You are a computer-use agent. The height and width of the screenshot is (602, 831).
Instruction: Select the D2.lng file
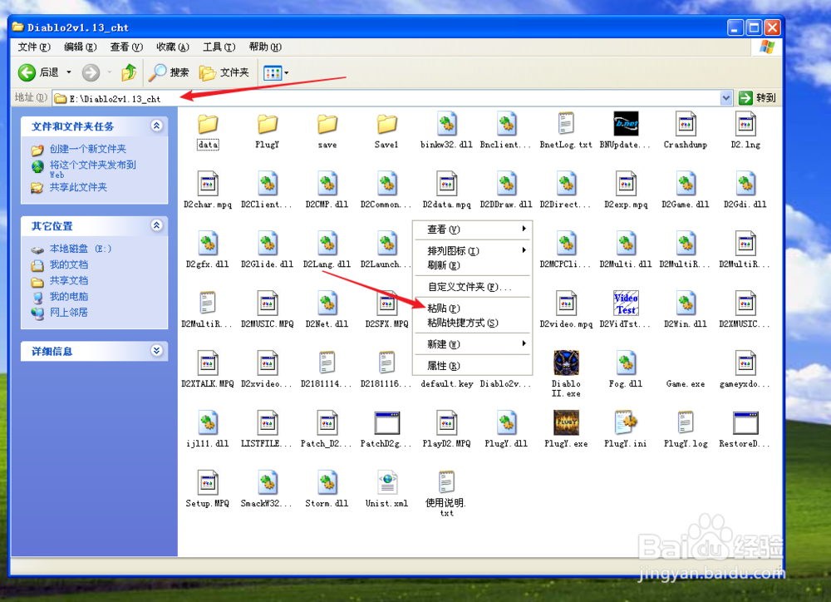[745, 131]
